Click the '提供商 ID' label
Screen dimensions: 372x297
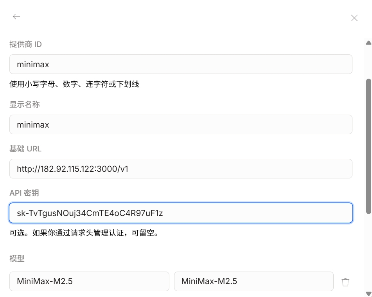coord(26,44)
